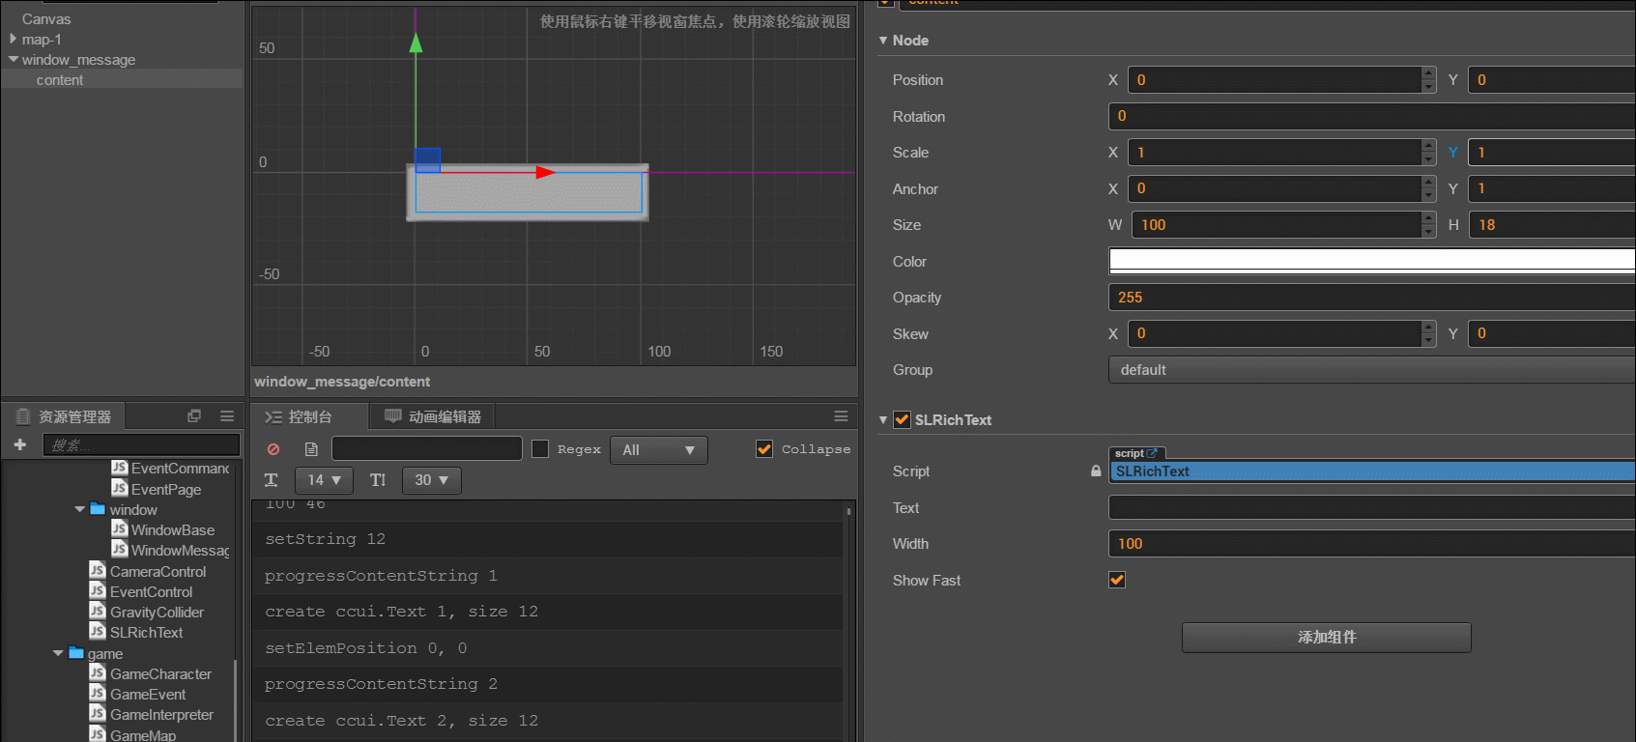Open the console panel hamburger menu

pos(841,416)
